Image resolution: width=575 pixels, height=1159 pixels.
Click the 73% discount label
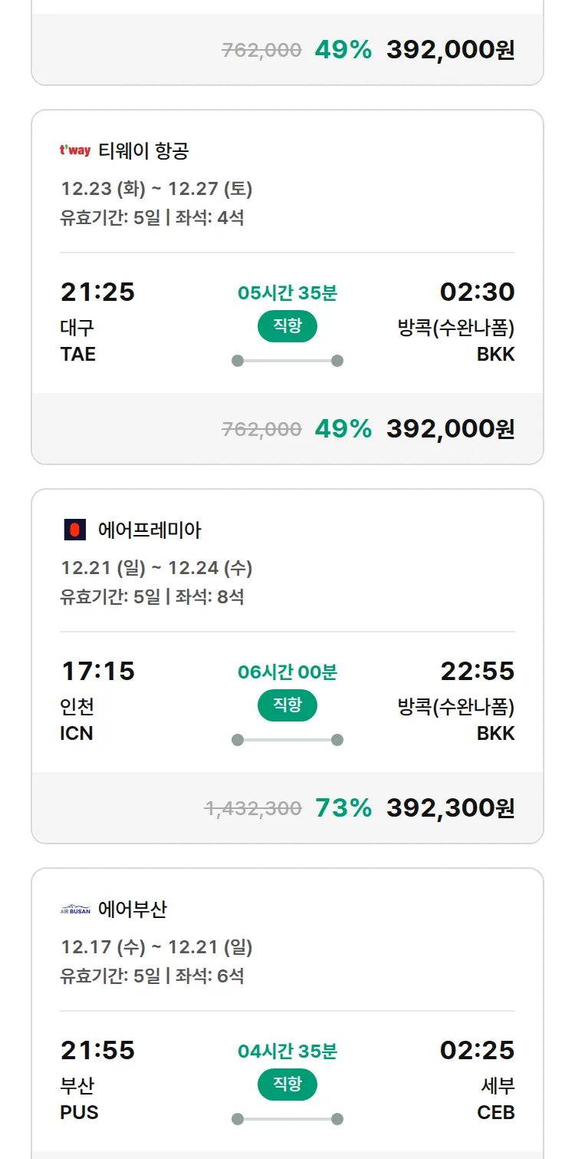343,807
